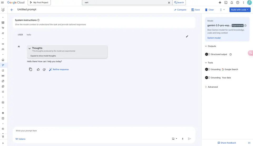The image size is (253, 146).
Task: Give the response a thumbs down
Action: [44, 69]
